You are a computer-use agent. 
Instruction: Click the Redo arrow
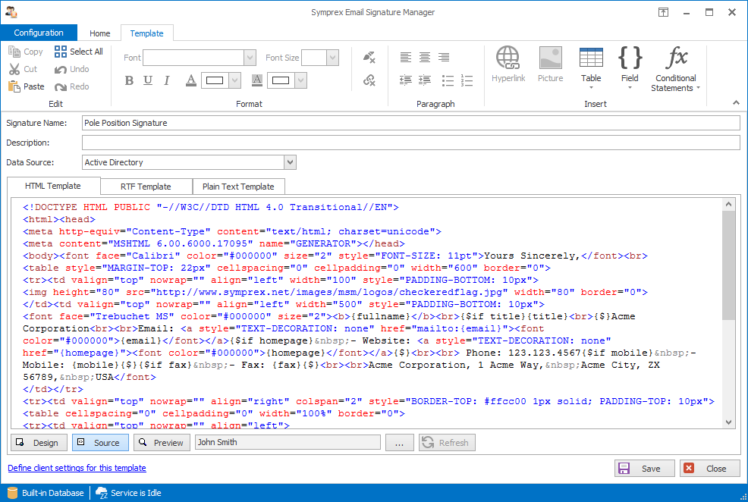(60, 86)
